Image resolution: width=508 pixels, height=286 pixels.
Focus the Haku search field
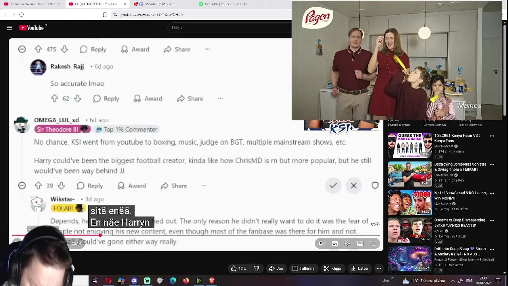coord(230,27)
